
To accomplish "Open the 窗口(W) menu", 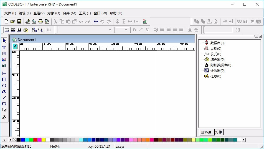I will 100,13.
